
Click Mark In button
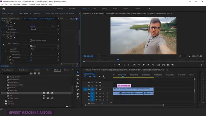[124, 65]
